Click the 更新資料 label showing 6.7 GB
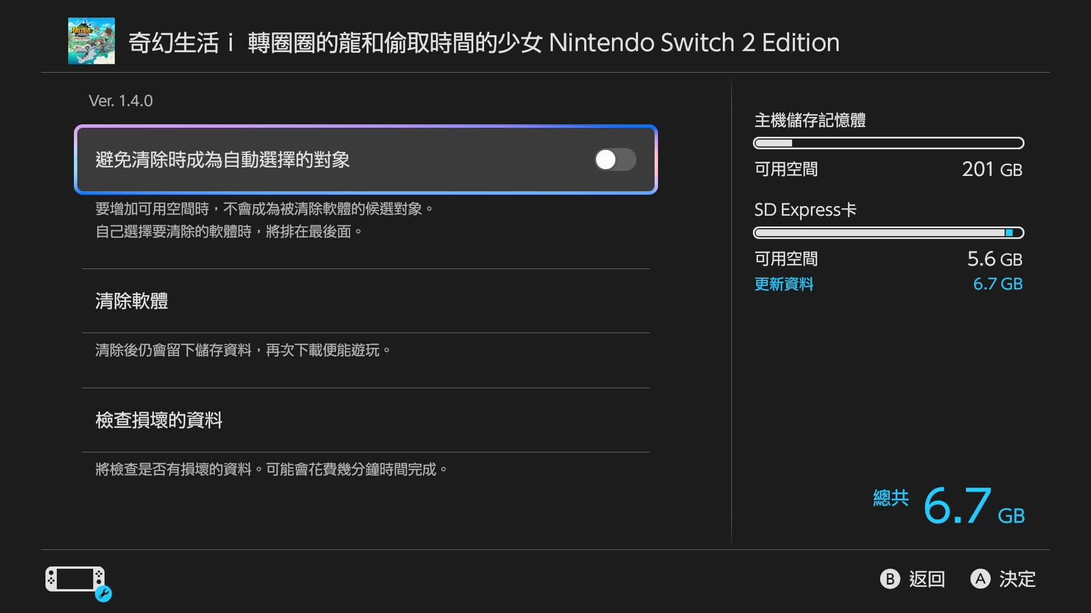This screenshot has height=613, width=1091. coord(784,284)
